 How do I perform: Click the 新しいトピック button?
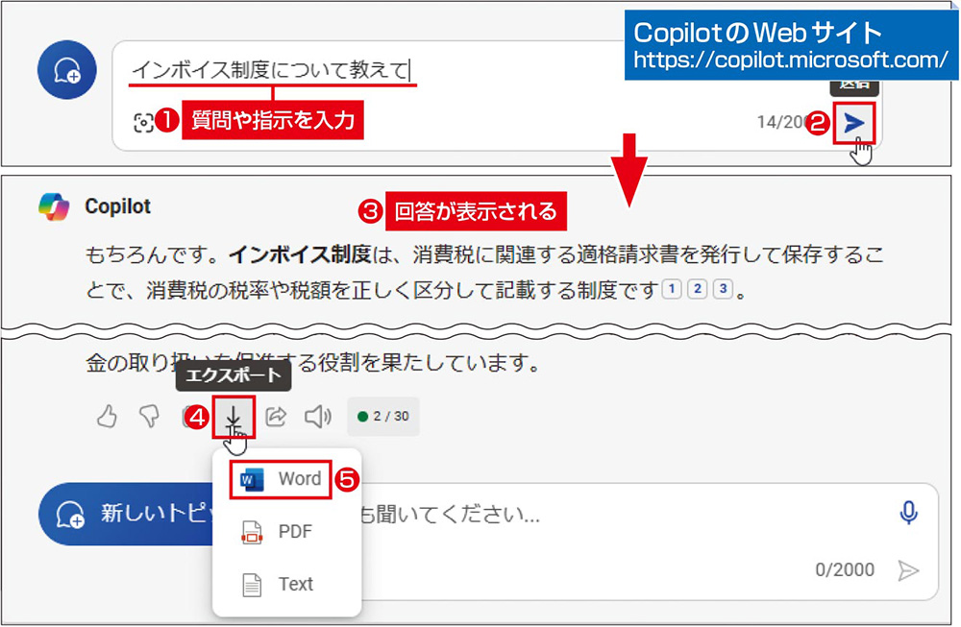click(x=125, y=514)
